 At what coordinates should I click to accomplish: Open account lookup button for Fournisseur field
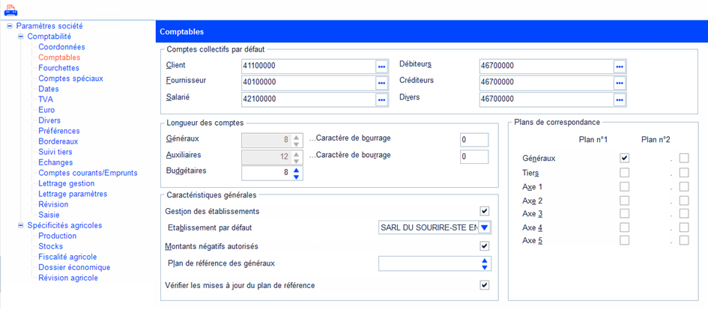pyautogui.click(x=381, y=82)
